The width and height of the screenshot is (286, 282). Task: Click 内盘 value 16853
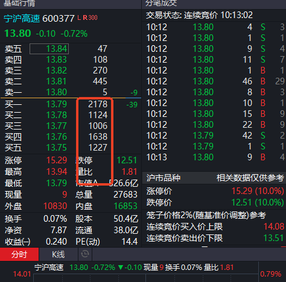coord(126,206)
